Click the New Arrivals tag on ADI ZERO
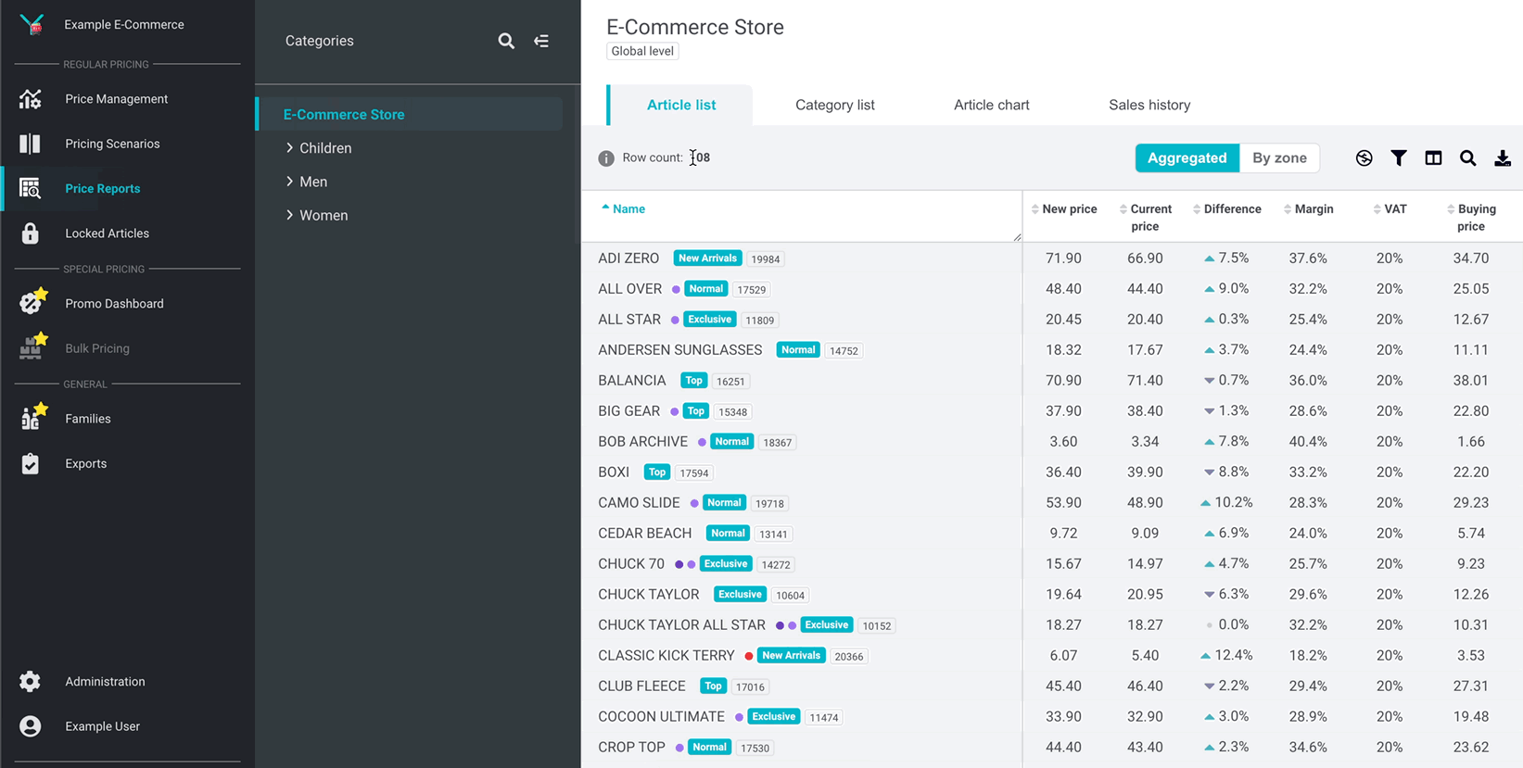Screen dimensions: 1523x768 (x=707, y=258)
